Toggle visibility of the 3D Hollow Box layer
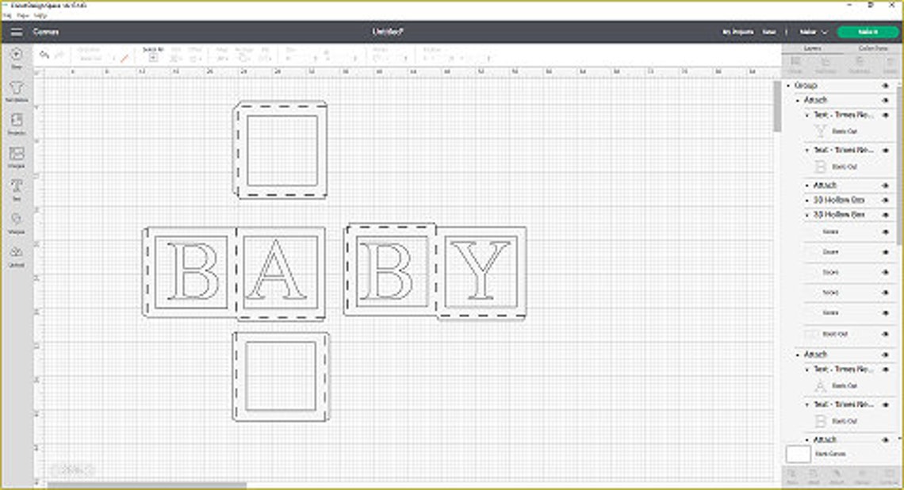The height and width of the screenshot is (490, 904). (884, 201)
